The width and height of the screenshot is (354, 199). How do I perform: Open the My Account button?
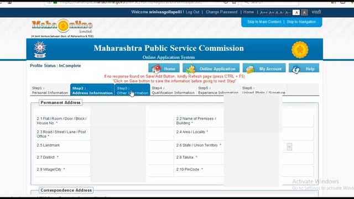tap(264, 69)
